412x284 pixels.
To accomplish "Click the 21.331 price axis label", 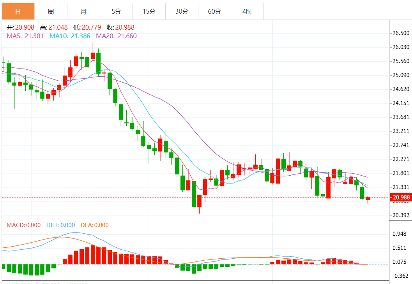I will [401, 187].
